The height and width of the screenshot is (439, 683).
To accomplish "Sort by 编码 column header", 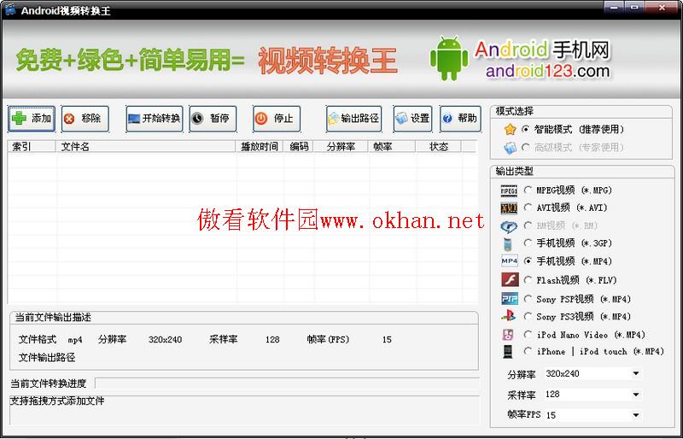I will 299,147.
